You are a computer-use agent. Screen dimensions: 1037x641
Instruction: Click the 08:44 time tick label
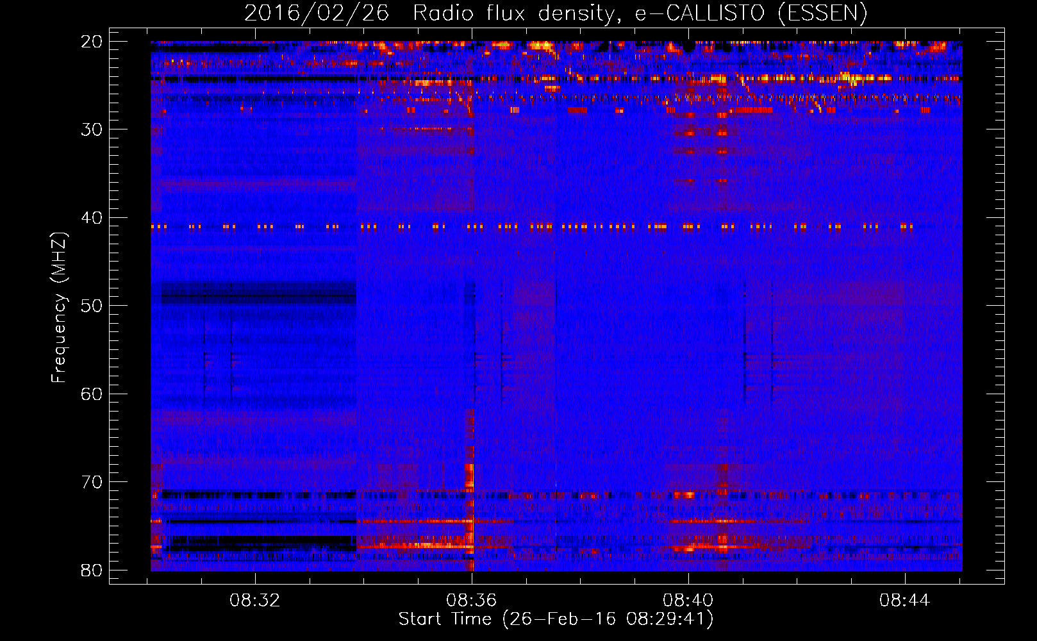pos(905,601)
